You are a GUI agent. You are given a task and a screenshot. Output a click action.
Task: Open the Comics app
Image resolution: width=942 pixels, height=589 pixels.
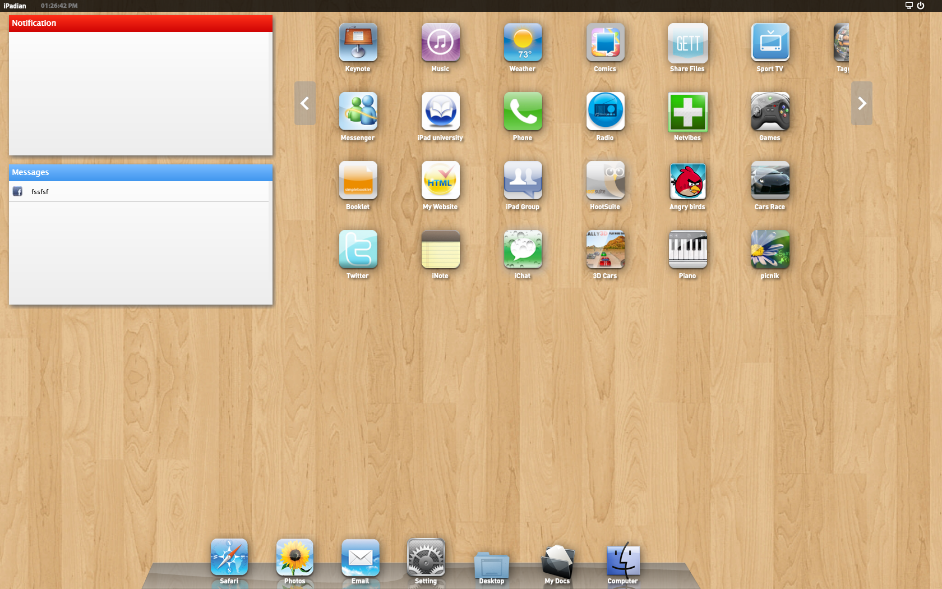click(605, 43)
